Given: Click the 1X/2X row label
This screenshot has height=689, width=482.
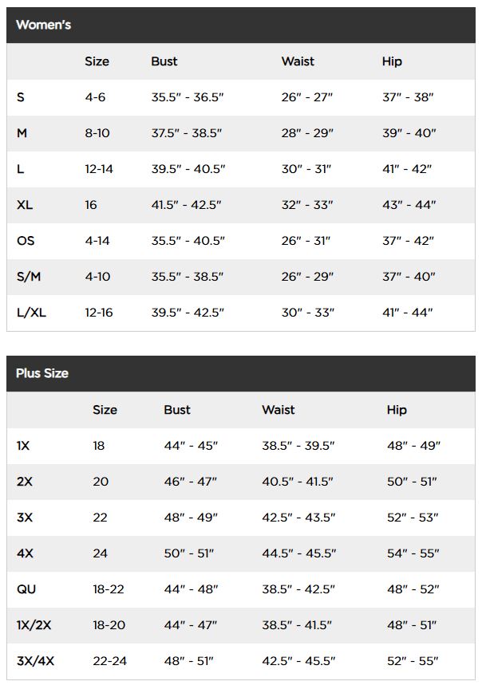Looking at the screenshot, I should pyautogui.click(x=34, y=625).
